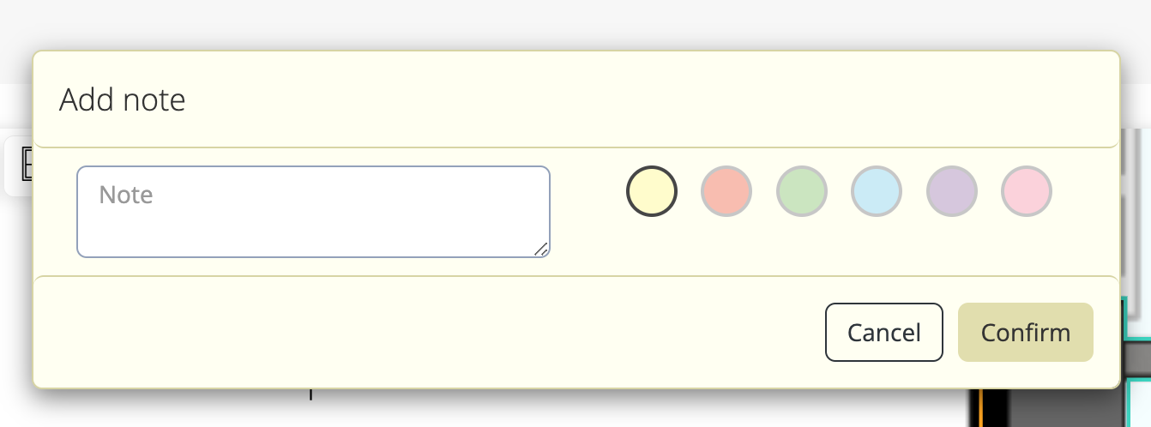Choose the lavender purple color circle
1151x427 pixels.
click(x=952, y=190)
